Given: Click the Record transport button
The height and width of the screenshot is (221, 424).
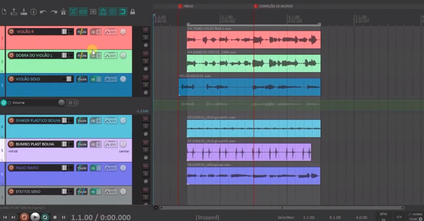Looking at the screenshot, I should coord(24,217).
